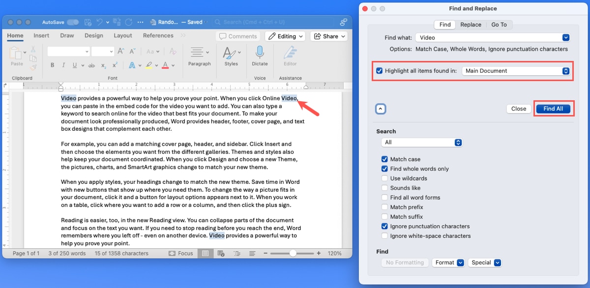Open the Search scope dropdown
This screenshot has width=590, height=288.
pyautogui.click(x=421, y=142)
